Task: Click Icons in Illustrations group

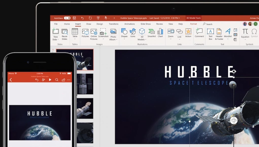Action: (x=133, y=33)
